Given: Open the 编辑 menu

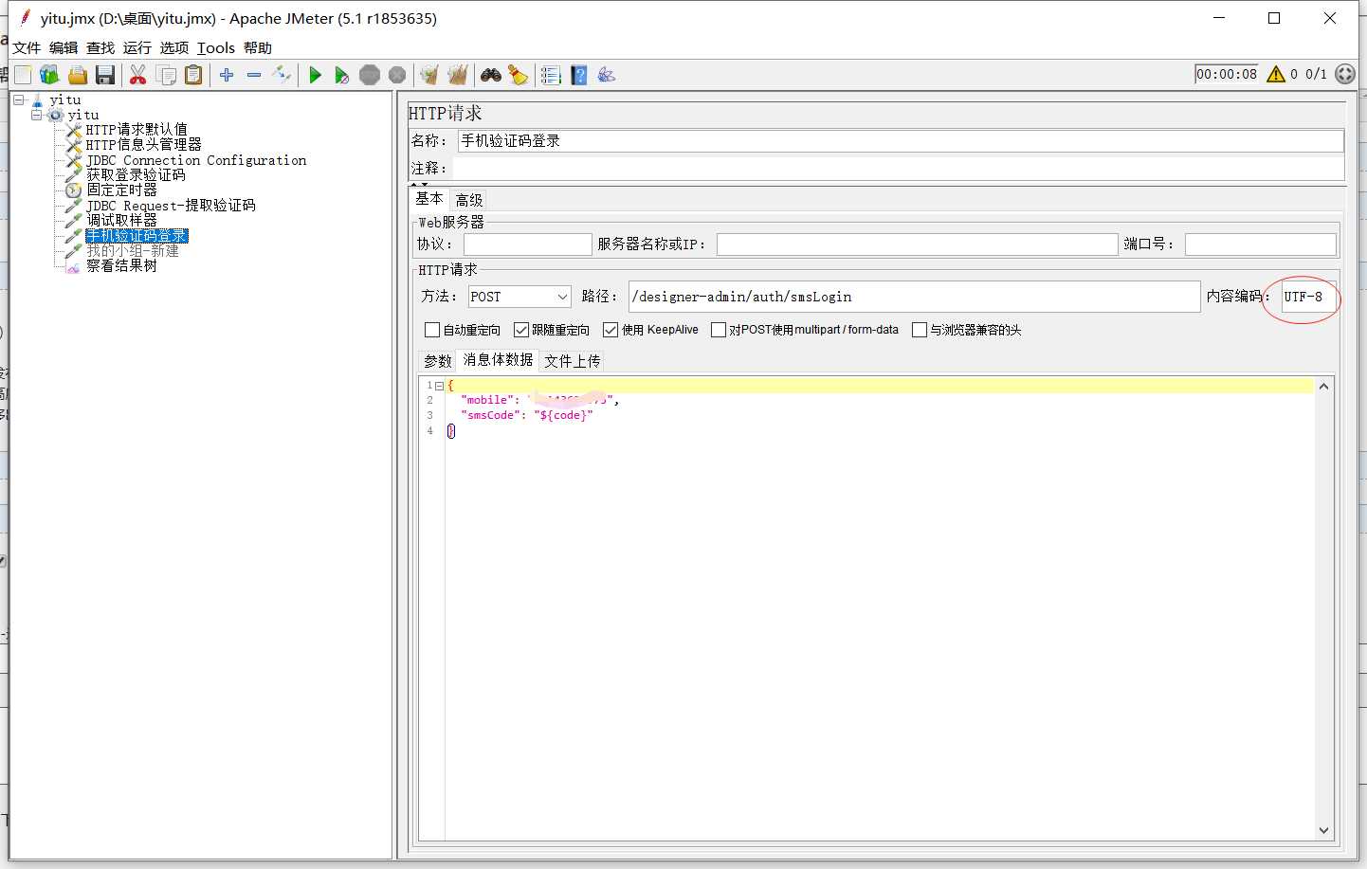Looking at the screenshot, I should pyautogui.click(x=64, y=47).
